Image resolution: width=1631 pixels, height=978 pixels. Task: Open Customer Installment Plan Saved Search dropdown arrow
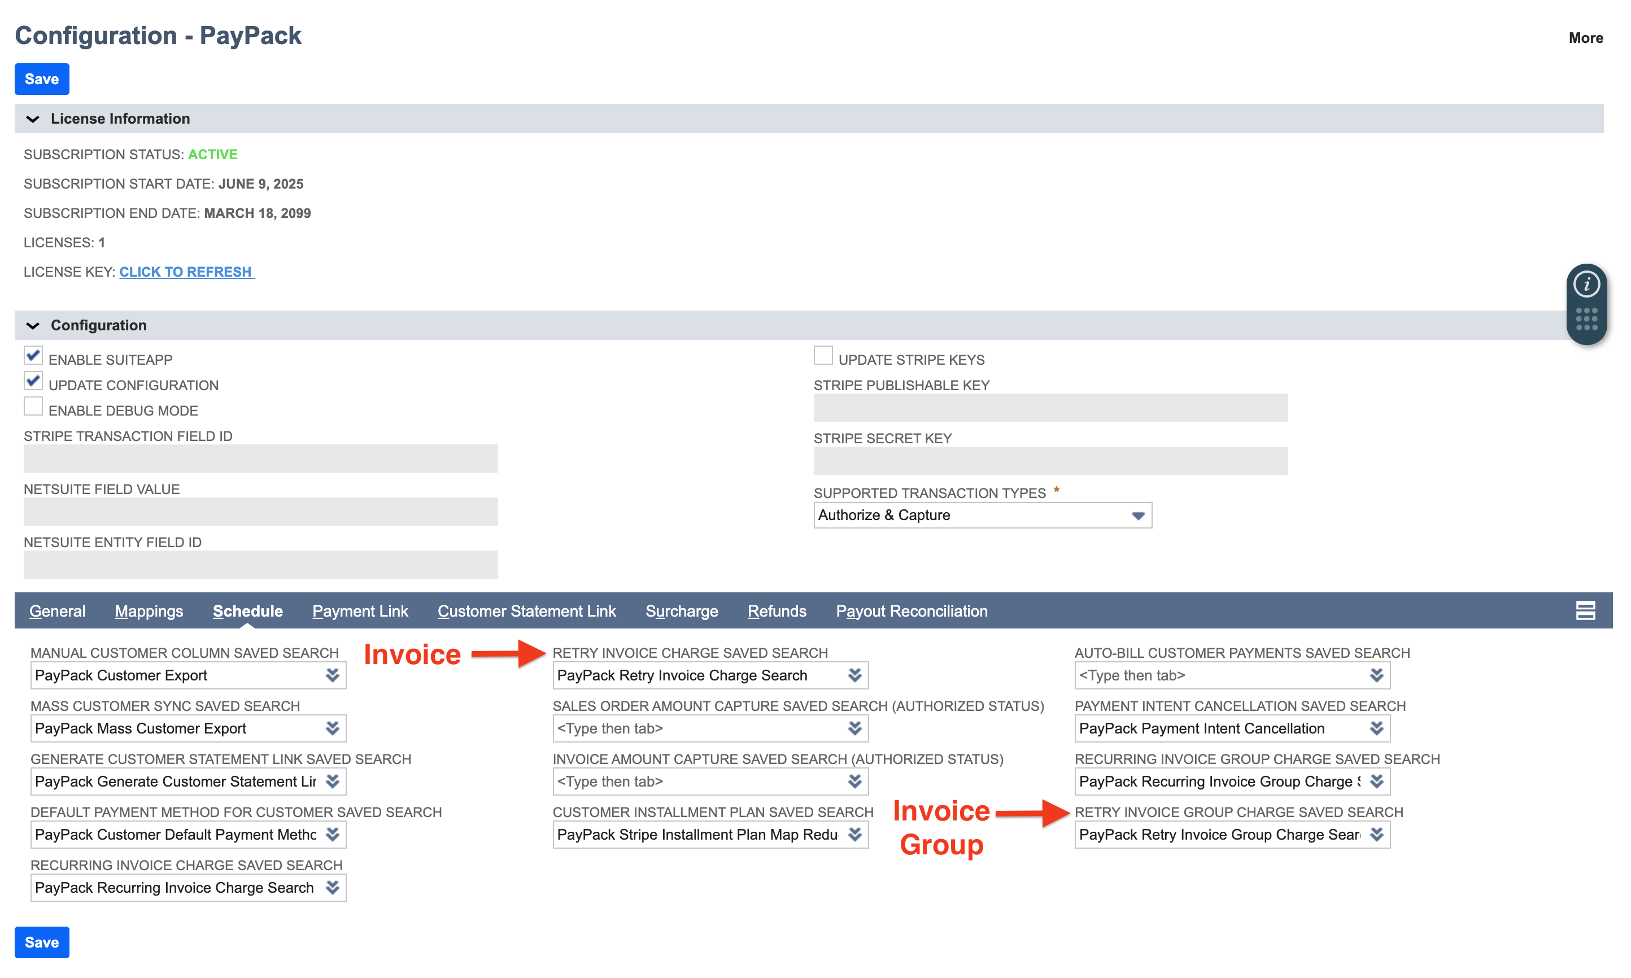(854, 835)
